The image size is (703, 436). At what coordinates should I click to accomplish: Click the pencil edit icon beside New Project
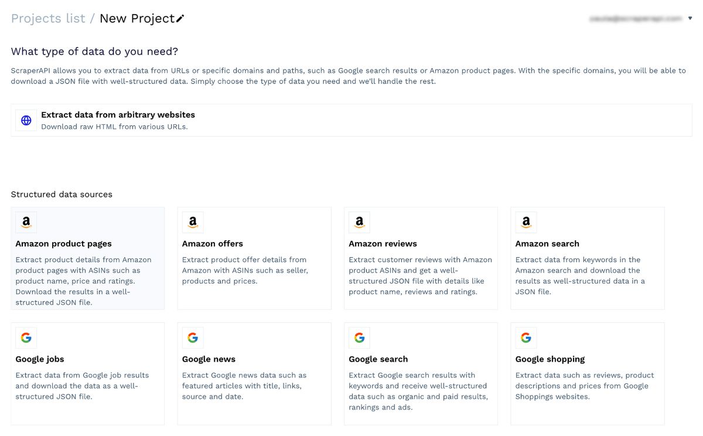pos(180,19)
